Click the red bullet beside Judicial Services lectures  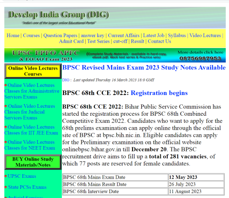point(6,106)
